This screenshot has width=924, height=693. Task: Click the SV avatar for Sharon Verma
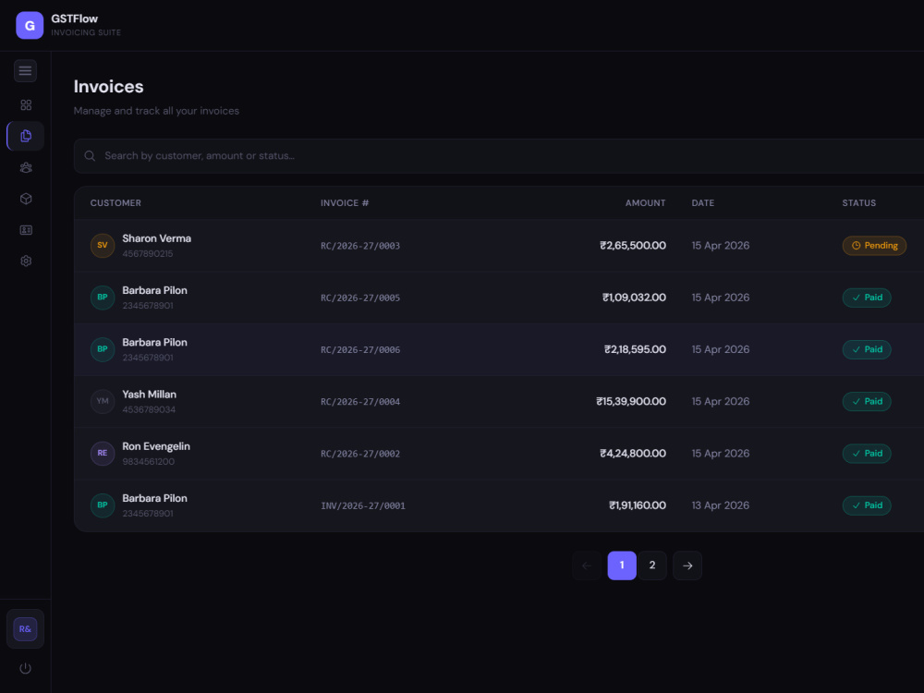(x=103, y=246)
